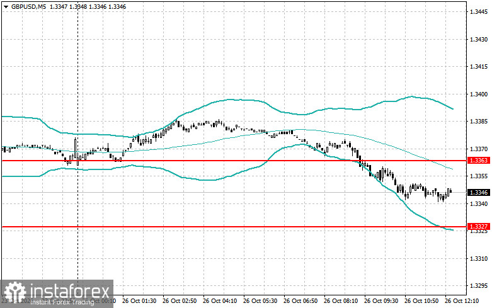The height and width of the screenshot is (308, 492).
Task: Click the 26 Oct 01:30 time label
Action: click(x=139, y=301)
